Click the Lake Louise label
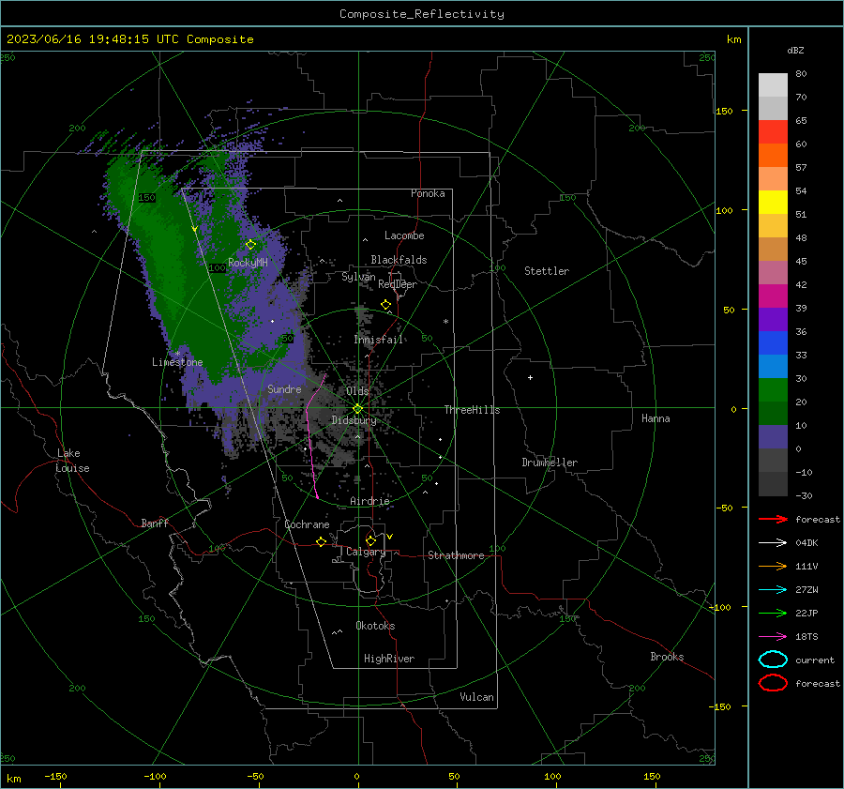The image size is (844, 789). tap(72, 461)
